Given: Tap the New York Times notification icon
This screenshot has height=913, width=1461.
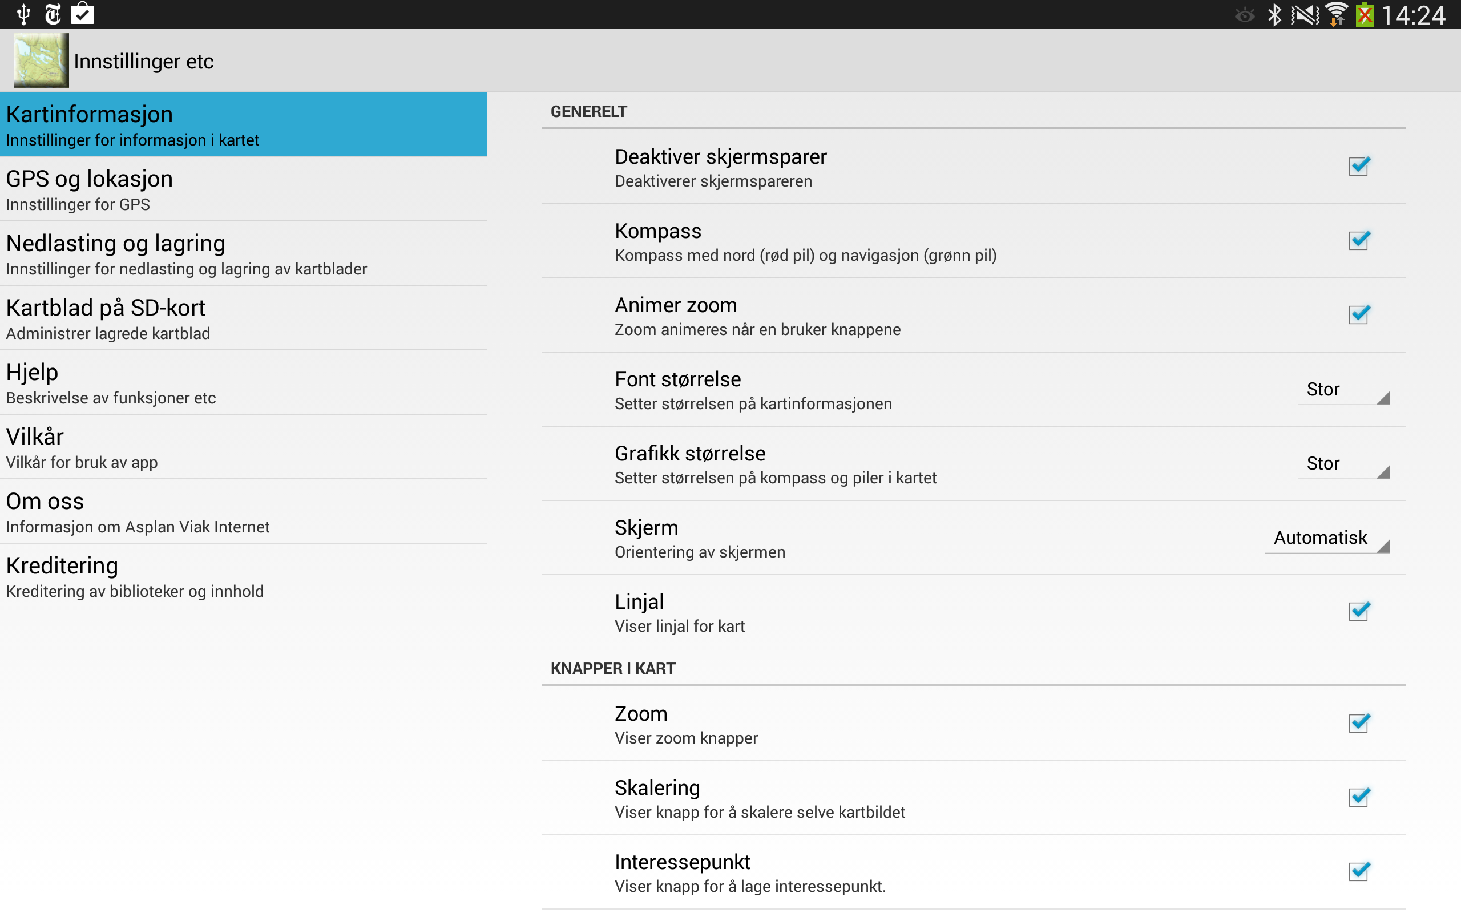Looking at the screenshot, I should (x=53, y=14).
